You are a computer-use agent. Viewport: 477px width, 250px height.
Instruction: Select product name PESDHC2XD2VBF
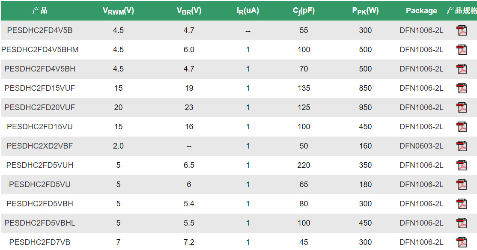40,146
